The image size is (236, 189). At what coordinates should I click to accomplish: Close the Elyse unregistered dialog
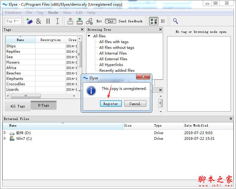coord(143,77)
